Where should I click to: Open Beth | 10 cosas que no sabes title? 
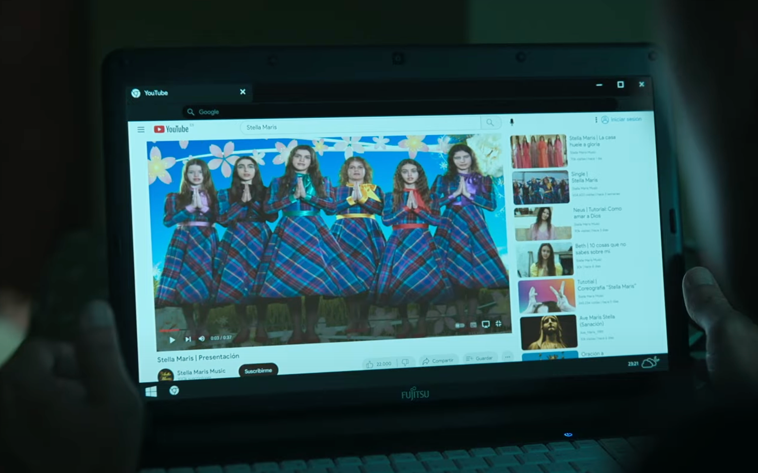coord(600,248)
